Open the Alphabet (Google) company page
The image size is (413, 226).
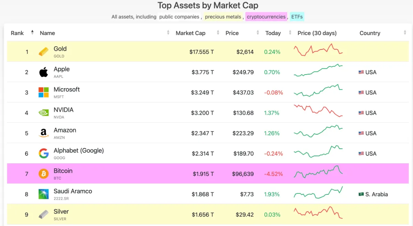(x=79, y=150)
